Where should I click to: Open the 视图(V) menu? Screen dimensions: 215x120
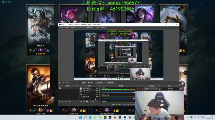coord(73,28)
